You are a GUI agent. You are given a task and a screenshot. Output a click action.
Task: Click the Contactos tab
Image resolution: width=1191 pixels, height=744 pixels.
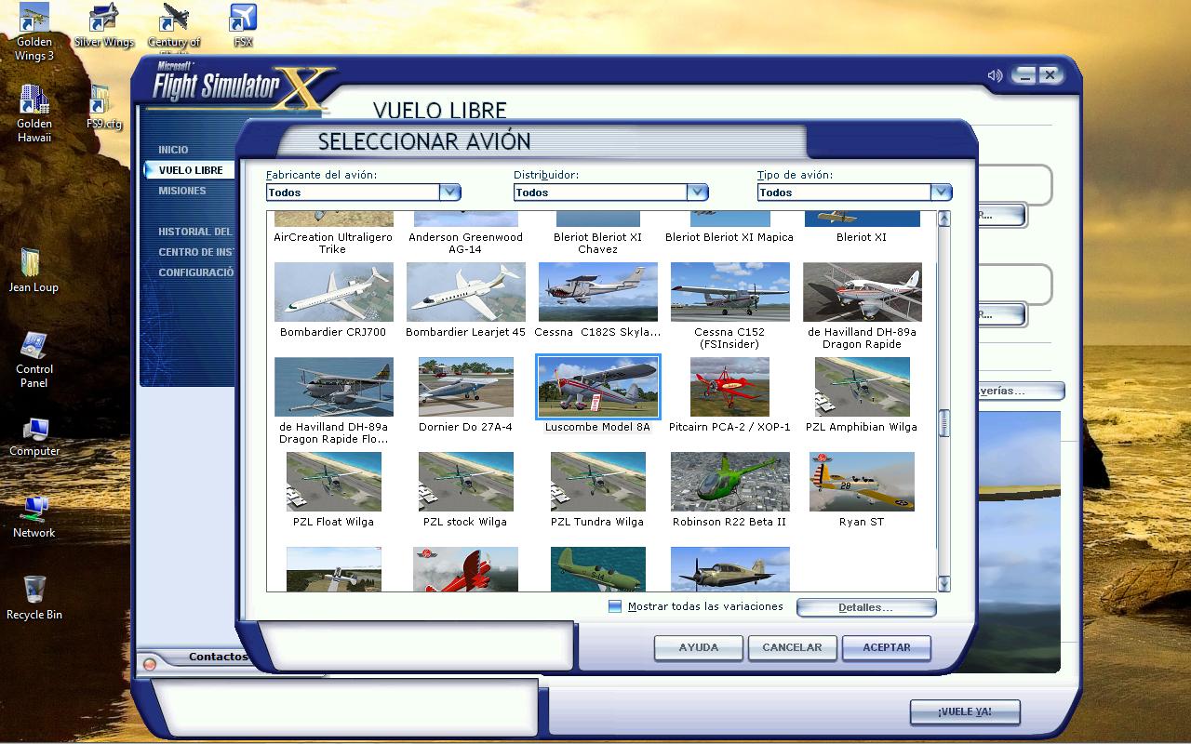(218, 657)
